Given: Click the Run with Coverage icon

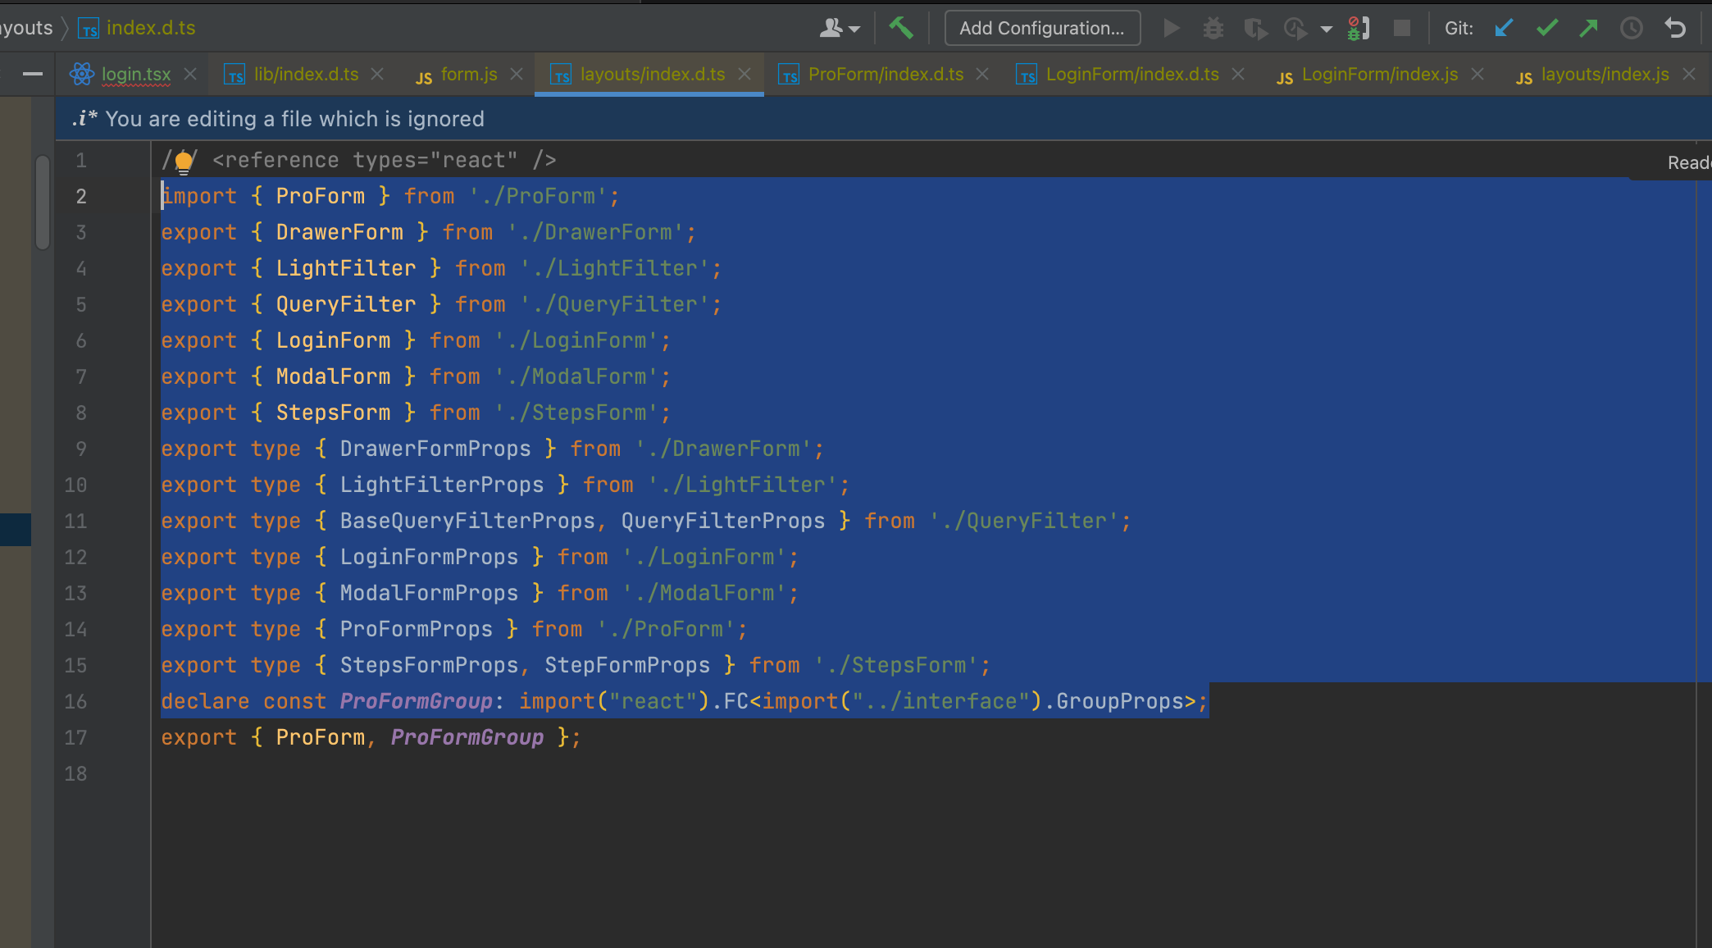Looking at the screenshot, I should click(x=1254, y=29).
